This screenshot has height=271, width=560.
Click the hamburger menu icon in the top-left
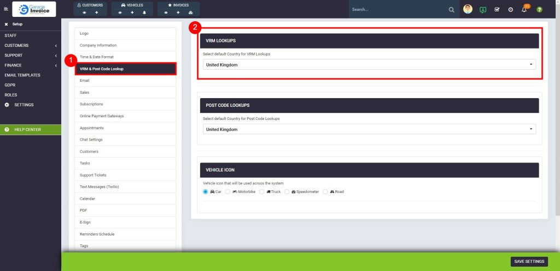pyautogui.click(x=6, y=9)
